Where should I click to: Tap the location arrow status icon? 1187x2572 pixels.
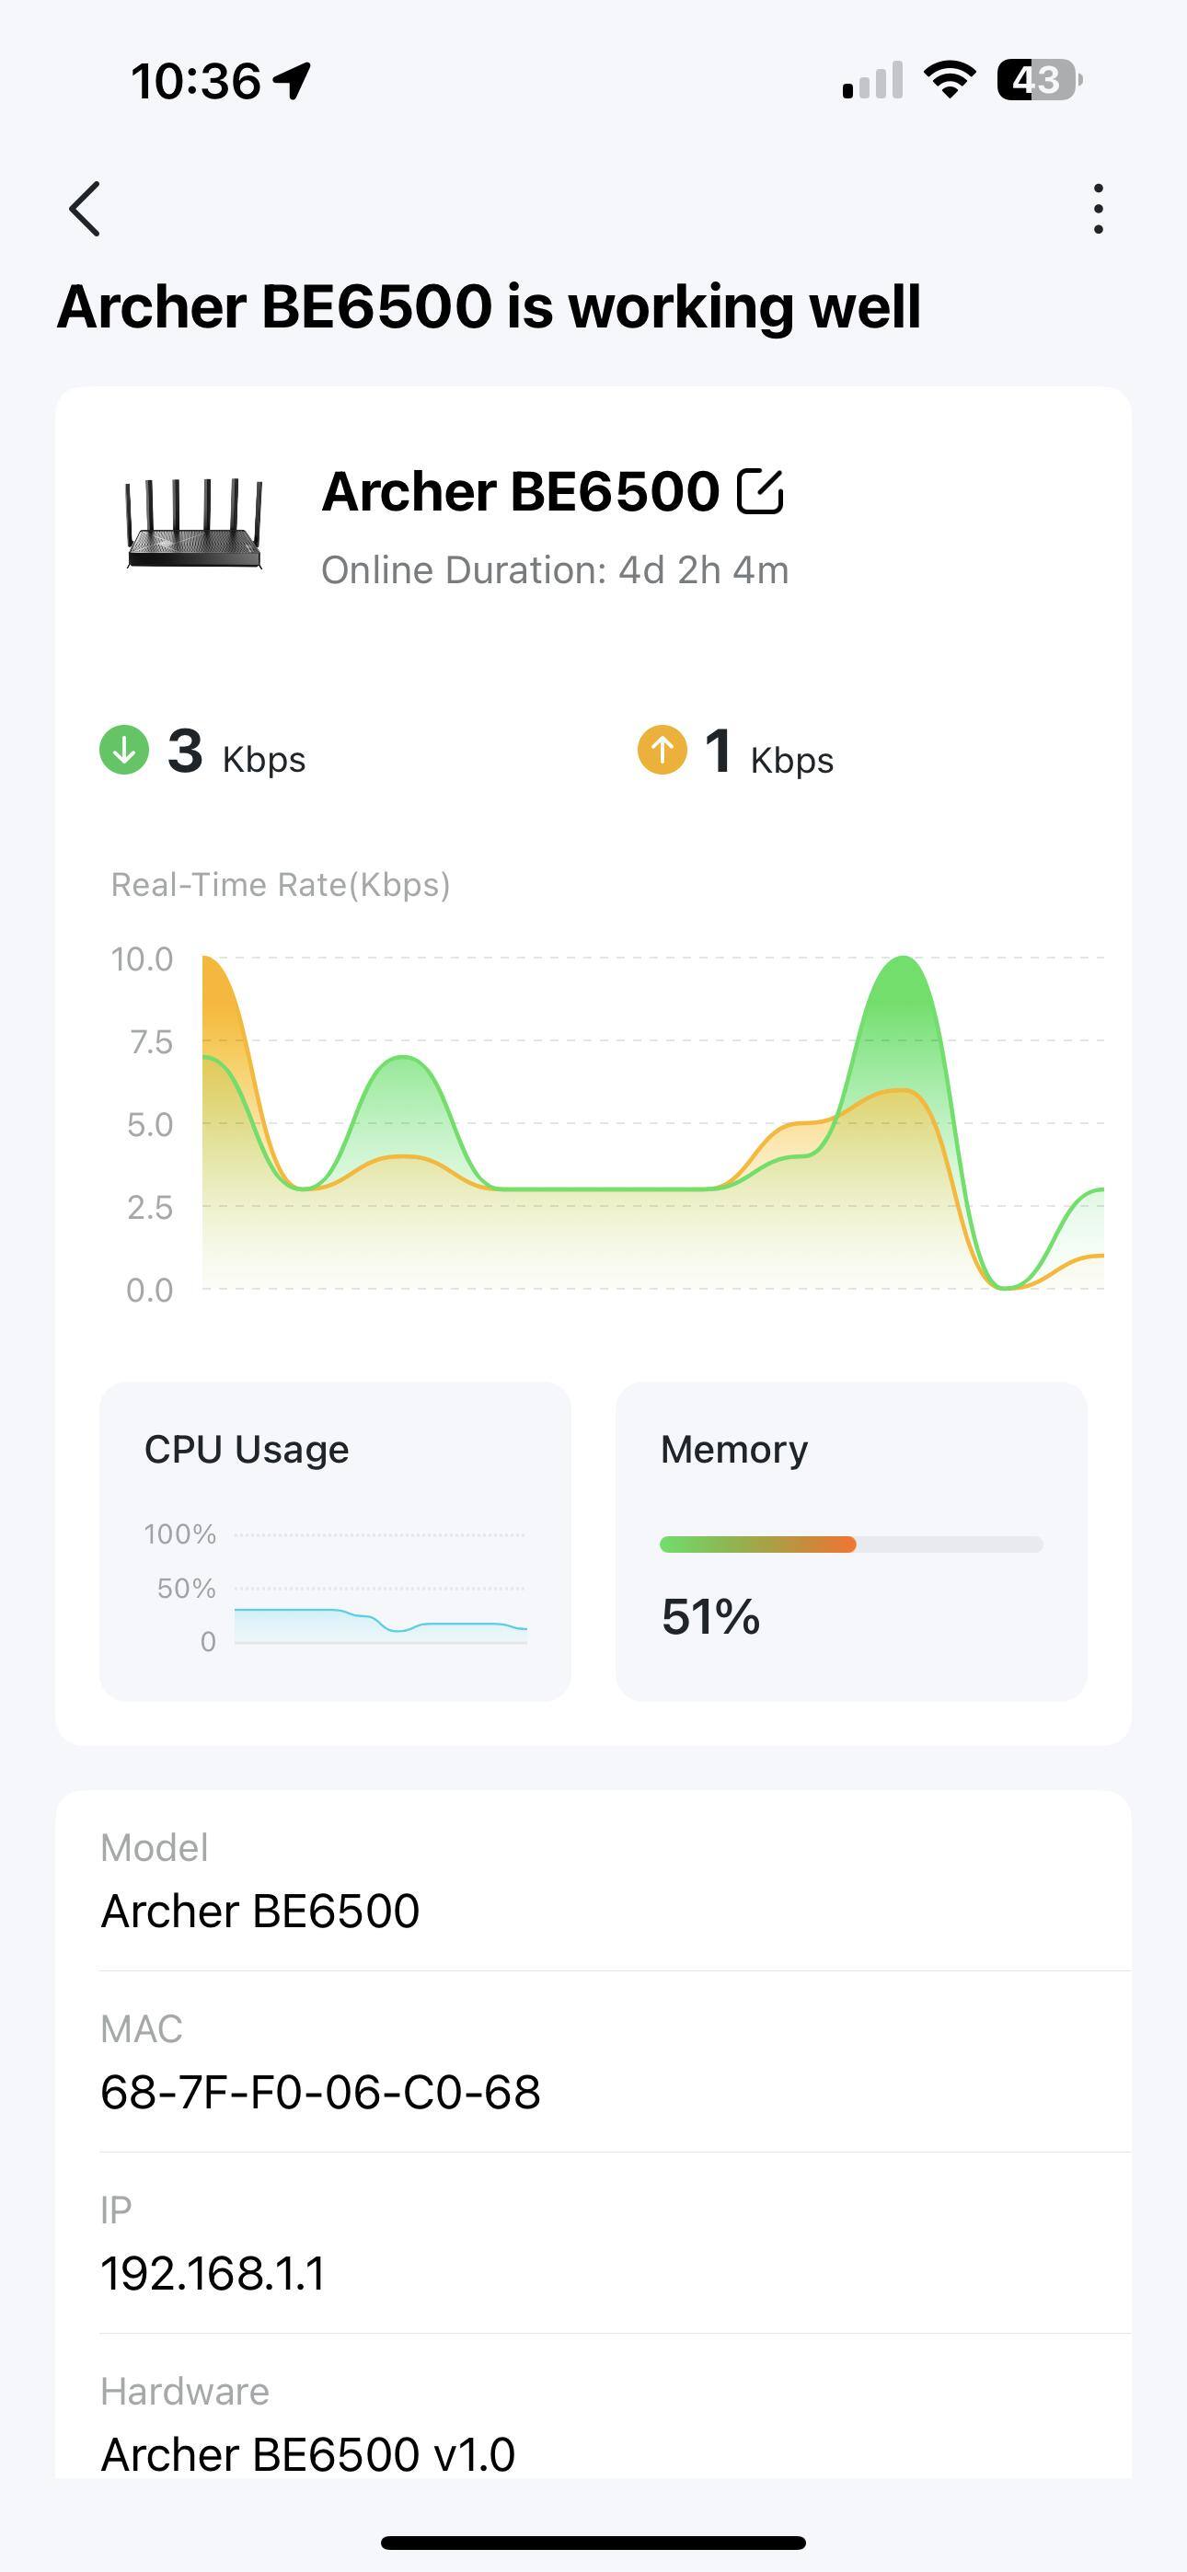(x=293, y=80)
